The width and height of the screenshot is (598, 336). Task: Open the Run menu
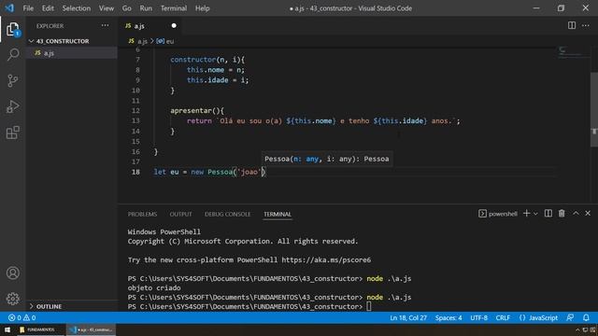click(146, 8)
